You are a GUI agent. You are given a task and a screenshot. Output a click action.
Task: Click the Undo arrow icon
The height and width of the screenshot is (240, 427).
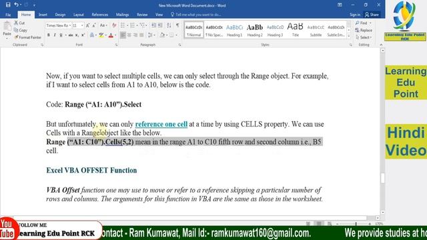[16, 5]
